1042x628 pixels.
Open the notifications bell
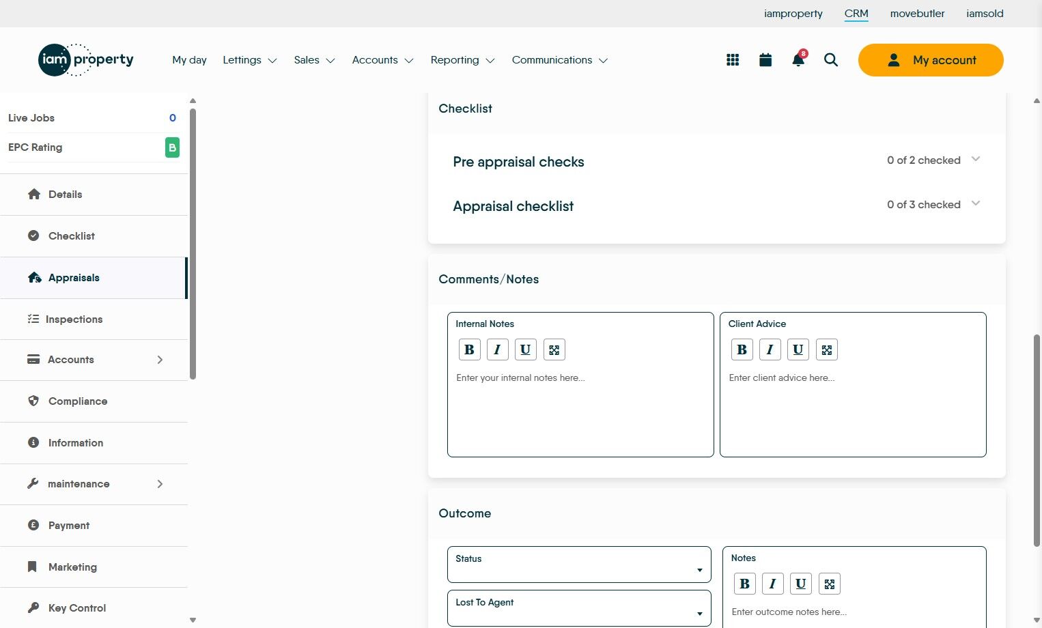click(798, 59)
